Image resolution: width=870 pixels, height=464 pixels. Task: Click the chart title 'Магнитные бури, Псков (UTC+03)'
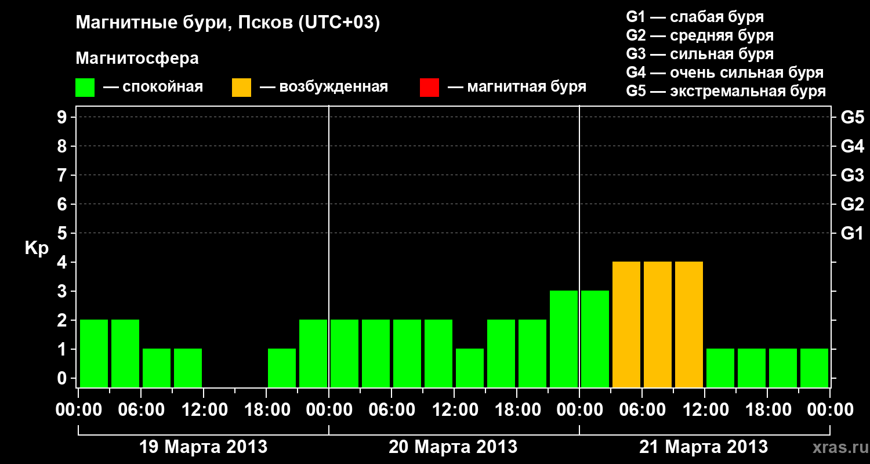pos(228,23)
